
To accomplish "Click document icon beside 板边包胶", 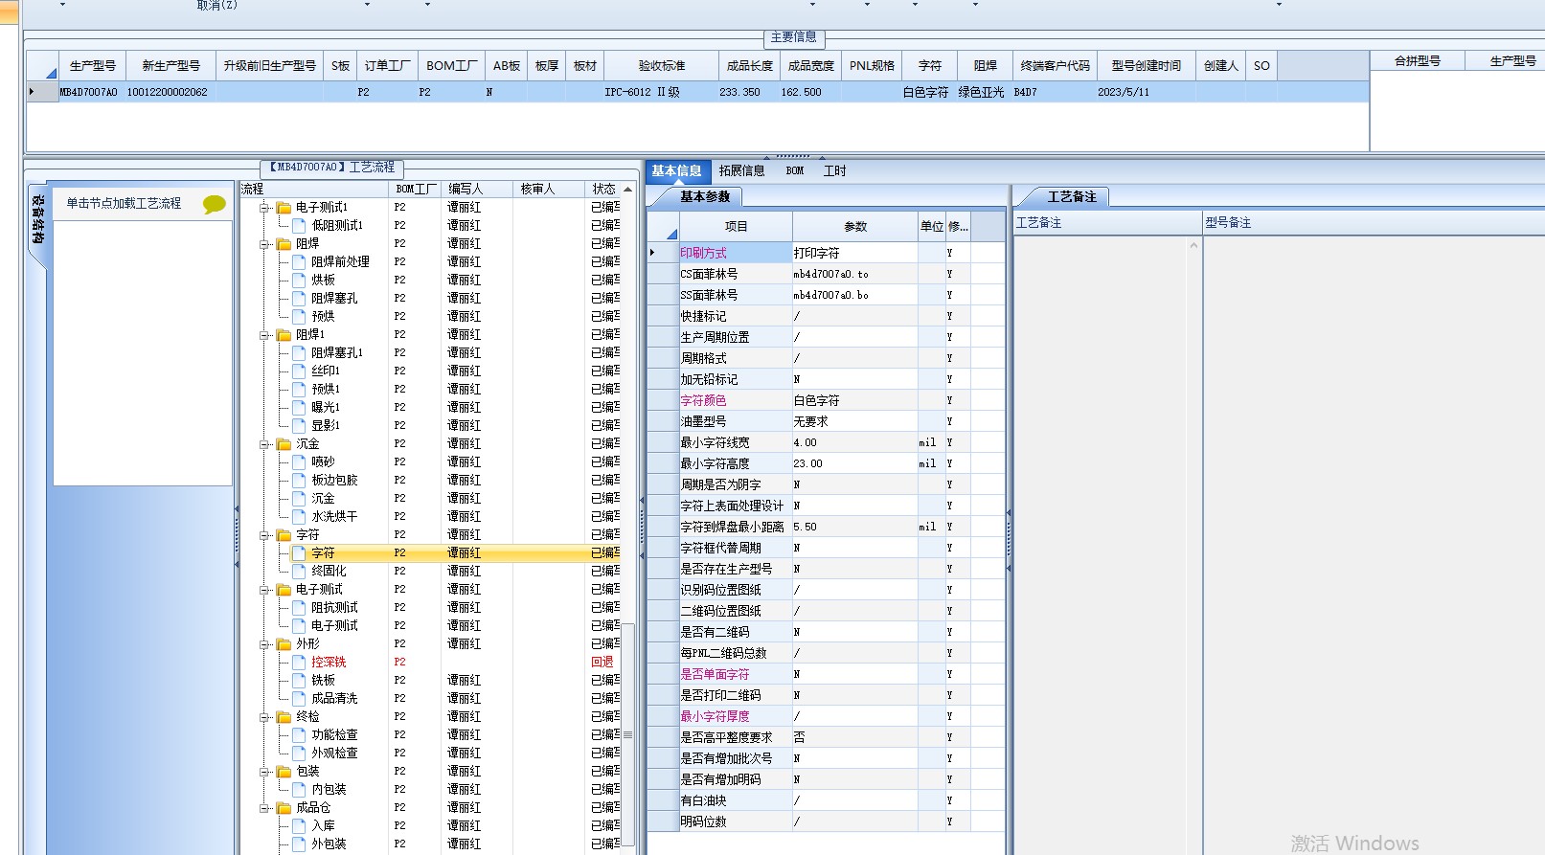I will 299,480.
